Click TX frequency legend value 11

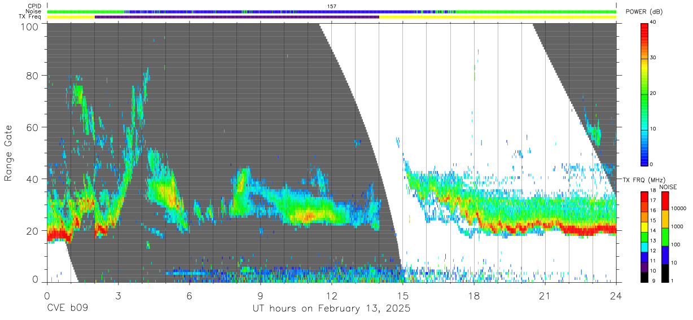click(x=653, y=261)
